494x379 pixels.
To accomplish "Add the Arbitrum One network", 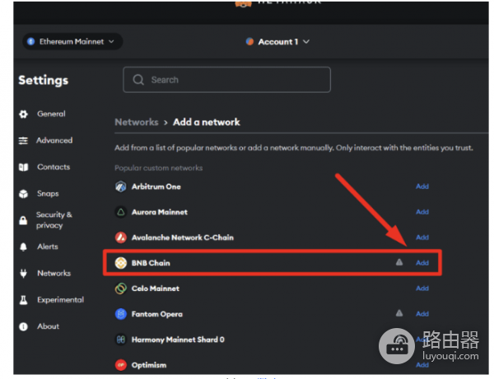I will [x=422, y=187].
